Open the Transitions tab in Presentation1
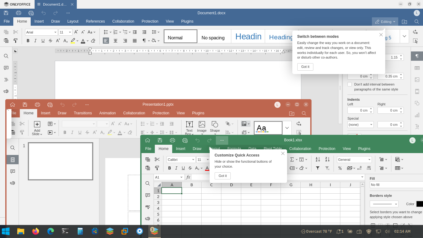This screenshot has width=423, height=238. click(x=83, y=113)
